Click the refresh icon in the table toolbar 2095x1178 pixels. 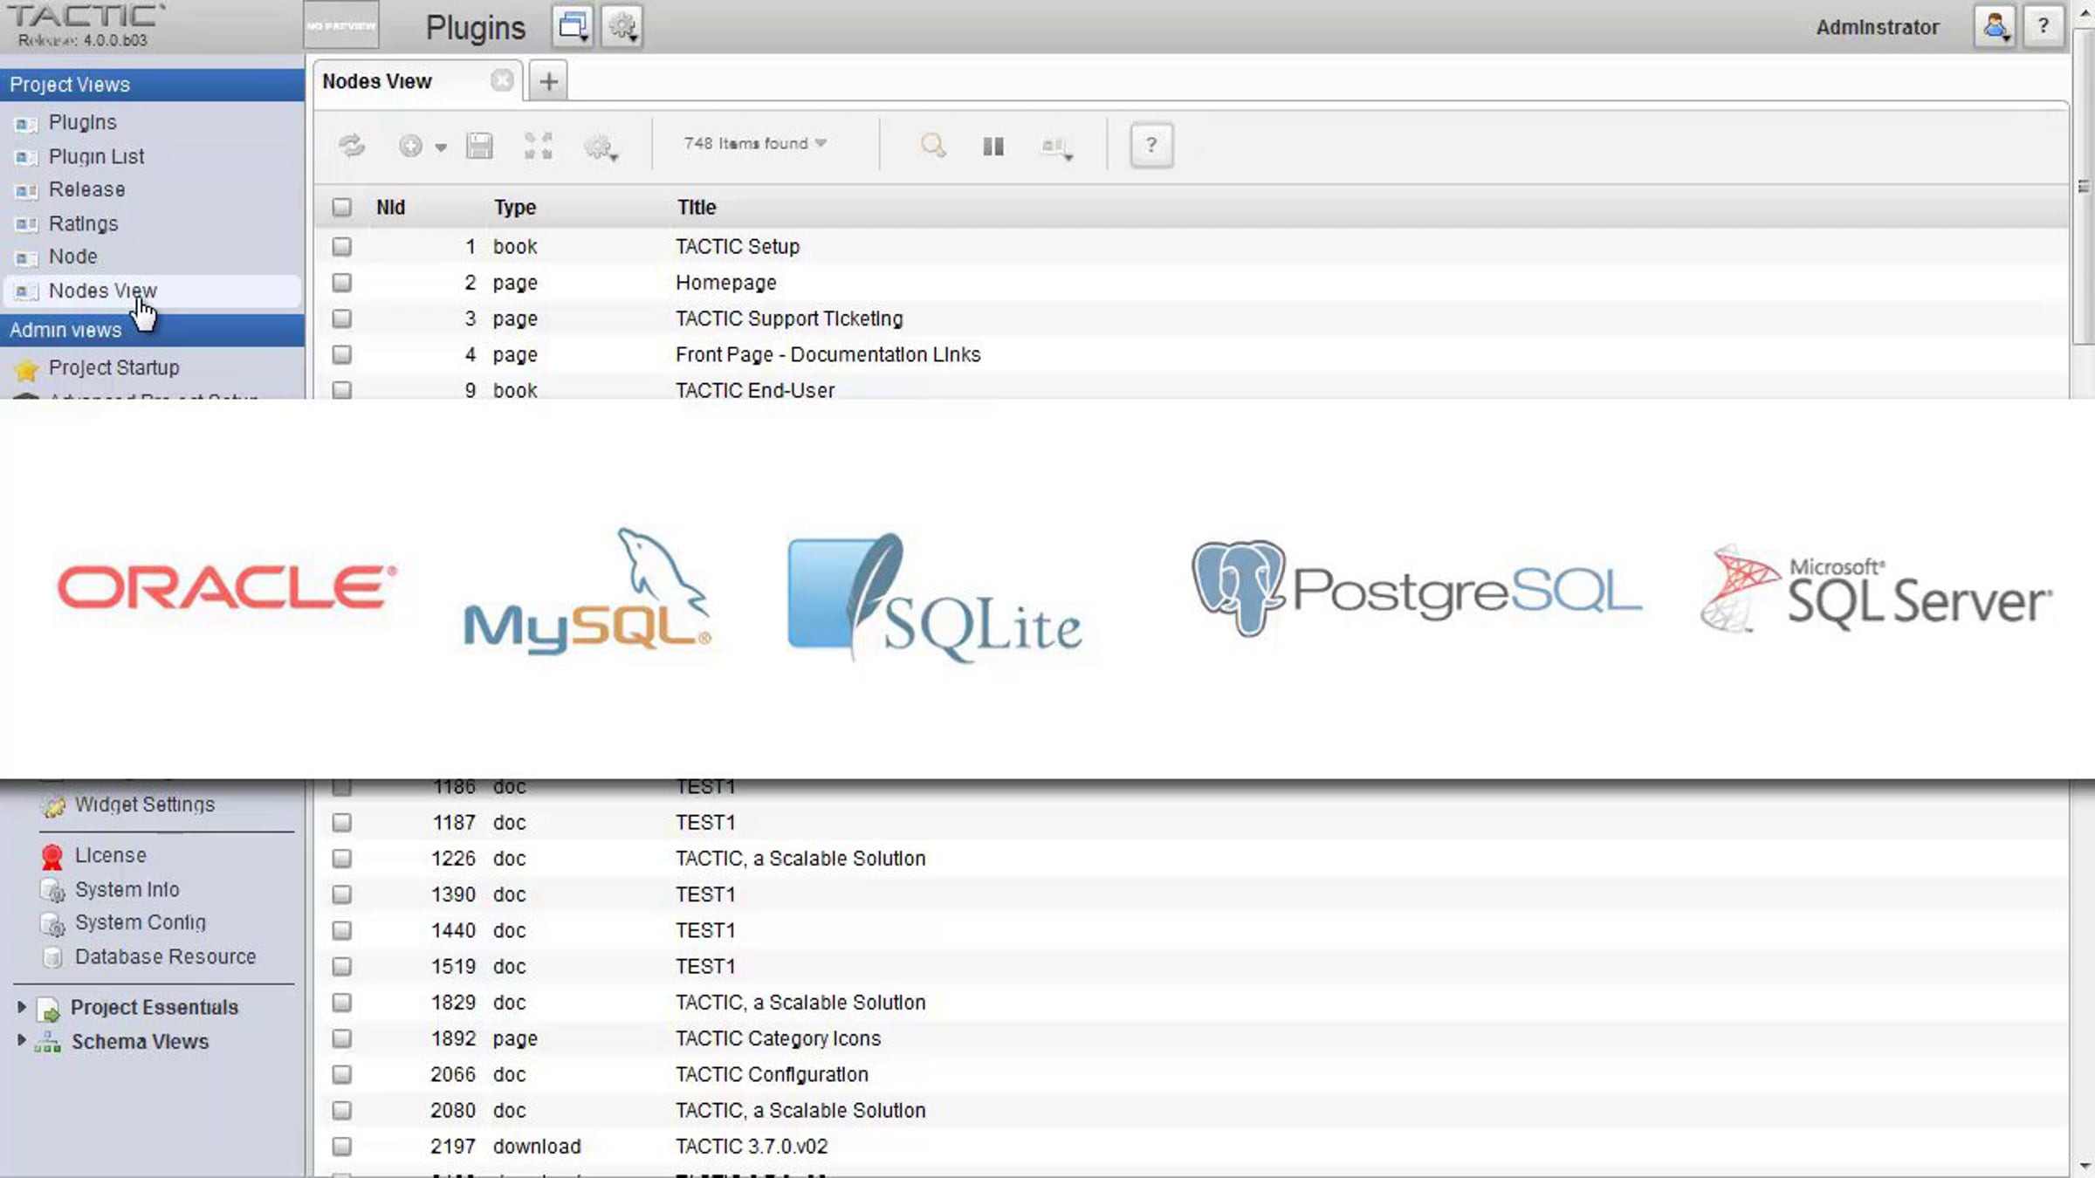352,145
